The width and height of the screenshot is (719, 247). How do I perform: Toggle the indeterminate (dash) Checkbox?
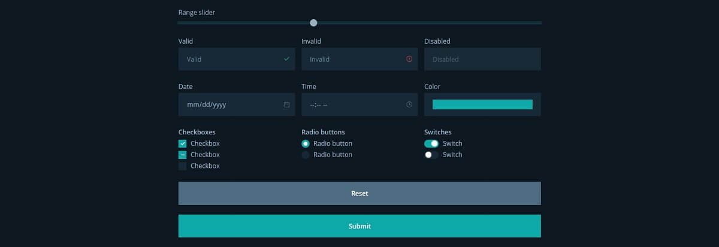[183, 155]
